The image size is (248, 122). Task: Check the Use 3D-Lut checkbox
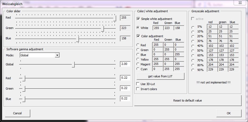click(x=138, y=84)
